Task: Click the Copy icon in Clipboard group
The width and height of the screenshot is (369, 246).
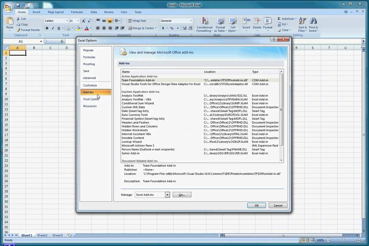Action: (x=18, y=24)
